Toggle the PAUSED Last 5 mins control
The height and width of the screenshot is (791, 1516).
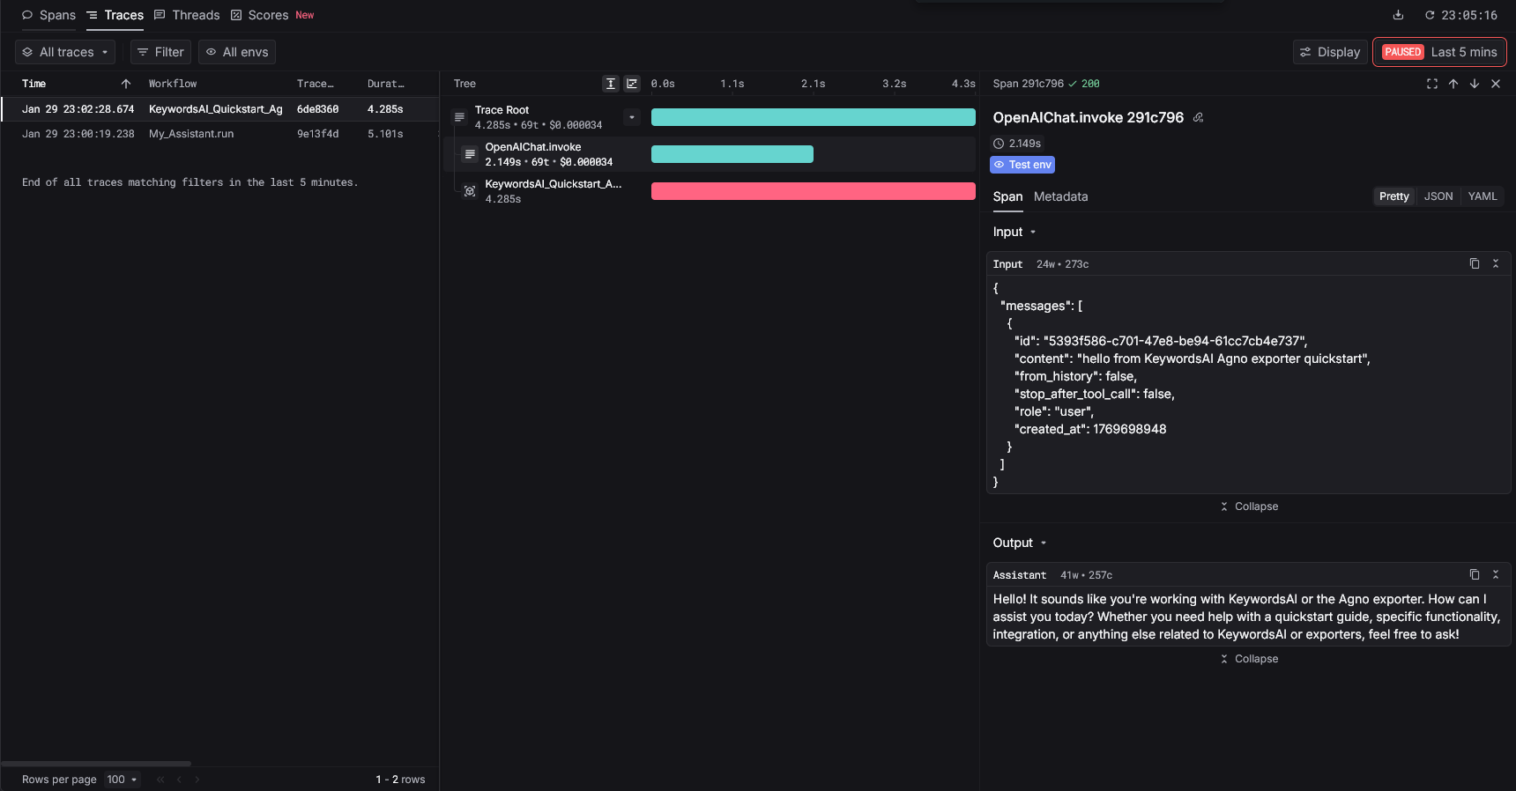coord(1439,52)
